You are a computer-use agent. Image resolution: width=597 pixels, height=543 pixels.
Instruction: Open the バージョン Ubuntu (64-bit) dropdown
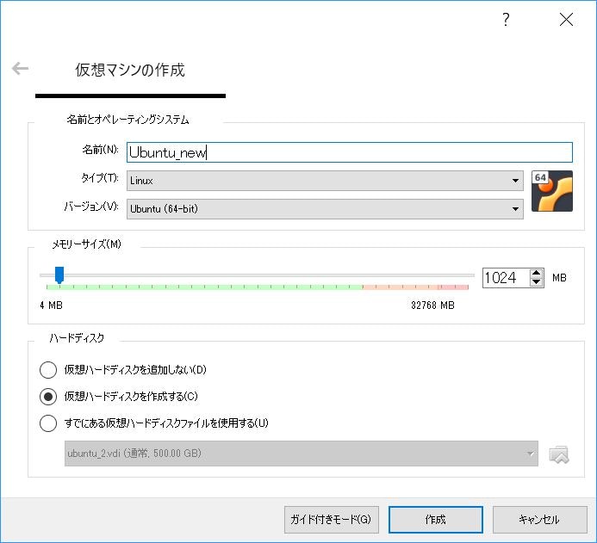coord(325,209)
